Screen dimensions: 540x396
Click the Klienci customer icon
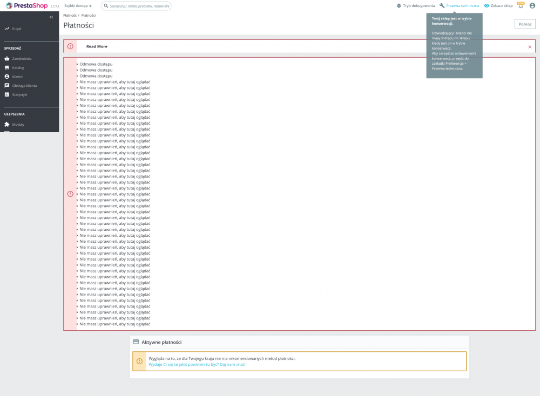click(x=7, y=77)
